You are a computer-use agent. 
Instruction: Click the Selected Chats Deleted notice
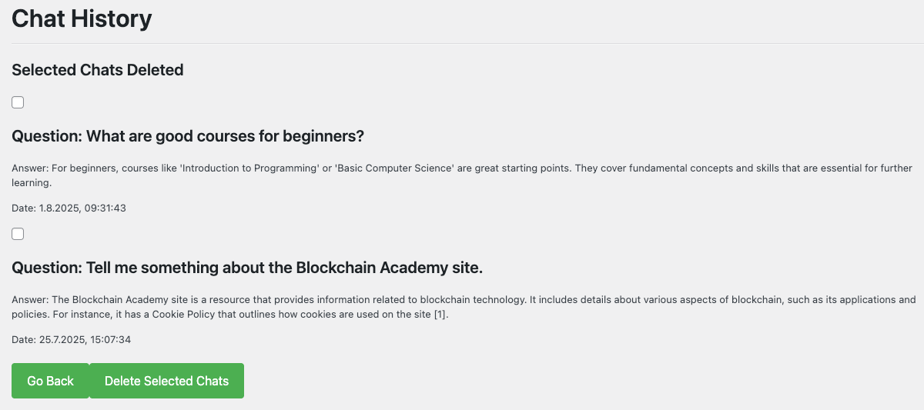coord(98,70)
